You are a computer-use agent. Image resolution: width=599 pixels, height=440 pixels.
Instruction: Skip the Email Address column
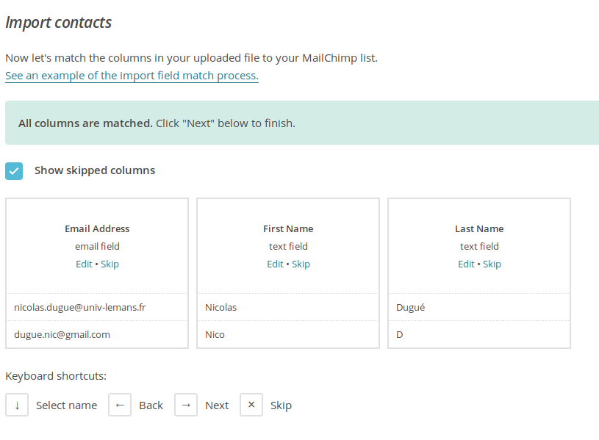tap(110, 264)
